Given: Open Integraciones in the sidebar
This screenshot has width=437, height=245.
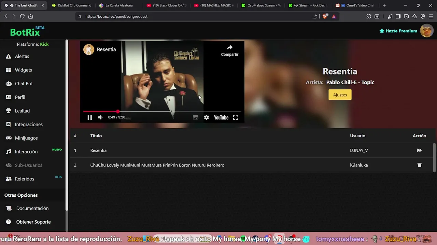Looking at the screenshot, I should [x=29, y=124].
